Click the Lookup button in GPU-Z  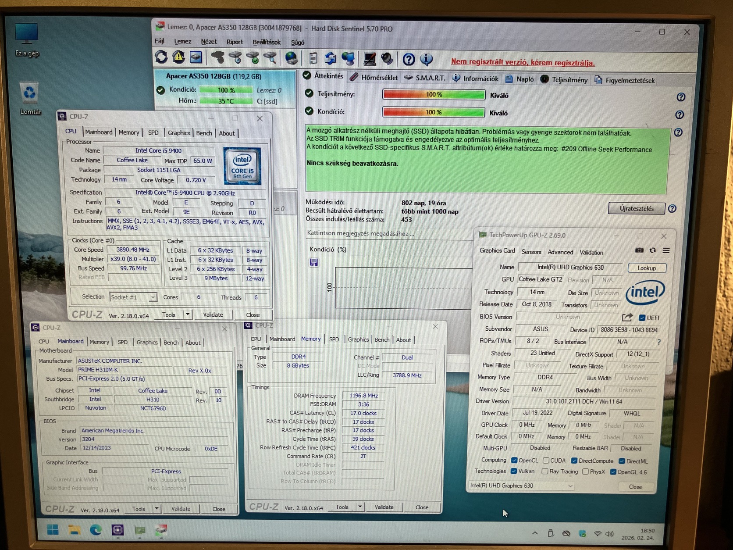(x=646, y=268)
